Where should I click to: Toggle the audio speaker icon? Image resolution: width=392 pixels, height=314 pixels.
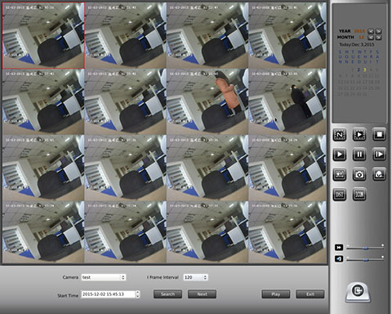coord(339,258)
